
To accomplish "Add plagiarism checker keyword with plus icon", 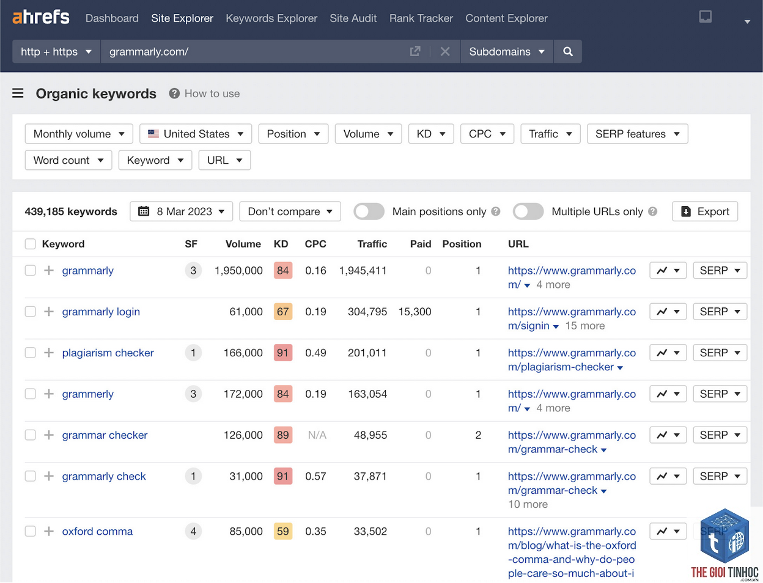I will pos(49,353).
